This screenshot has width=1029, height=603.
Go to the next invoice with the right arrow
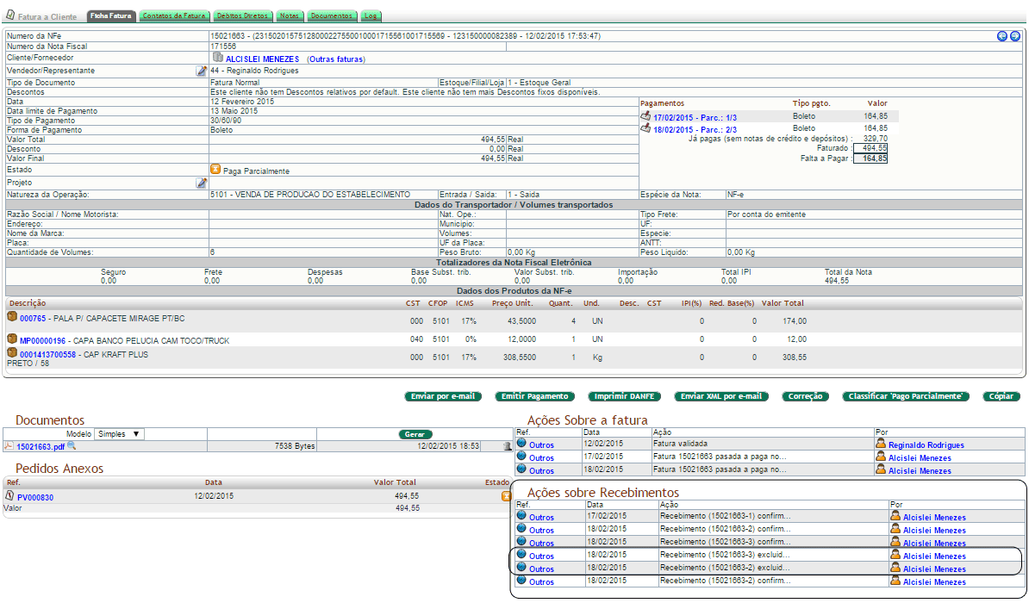click(1014, 36)
